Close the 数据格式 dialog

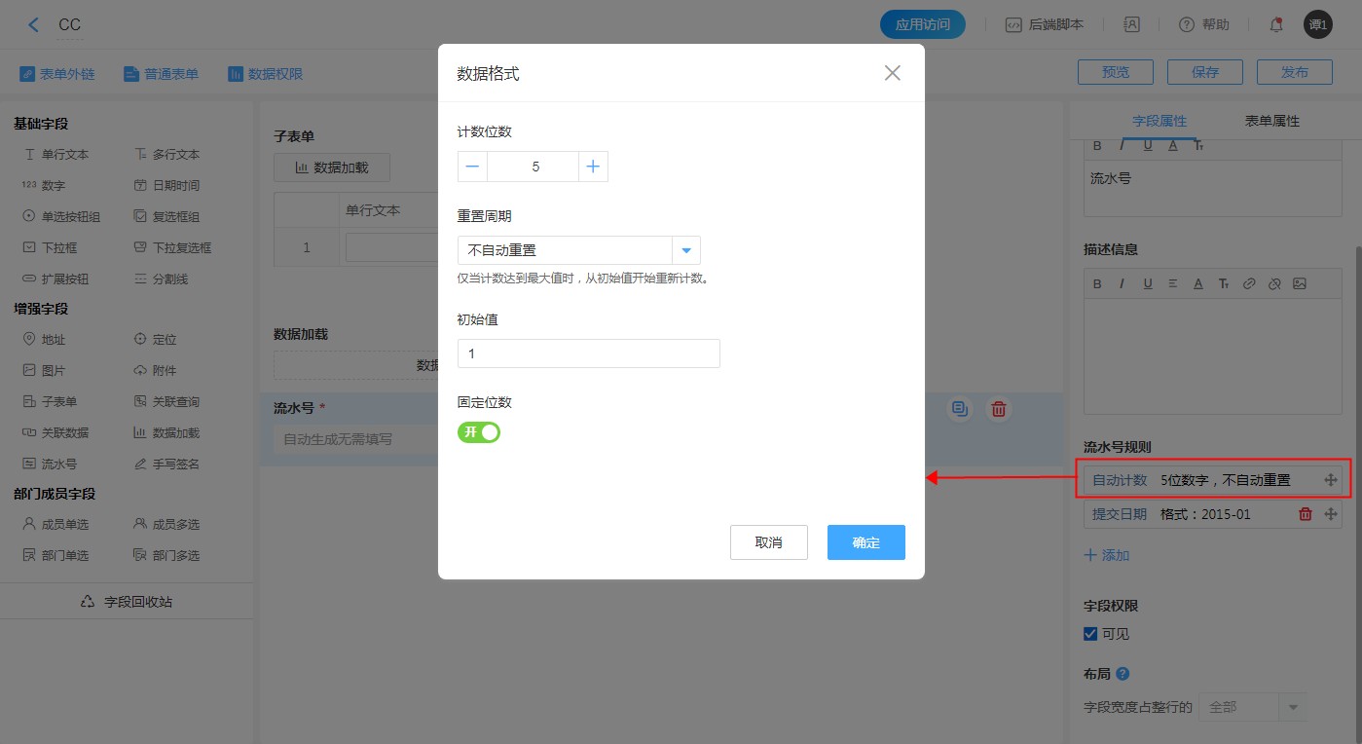pyautogui.click(x=892, y=73)
